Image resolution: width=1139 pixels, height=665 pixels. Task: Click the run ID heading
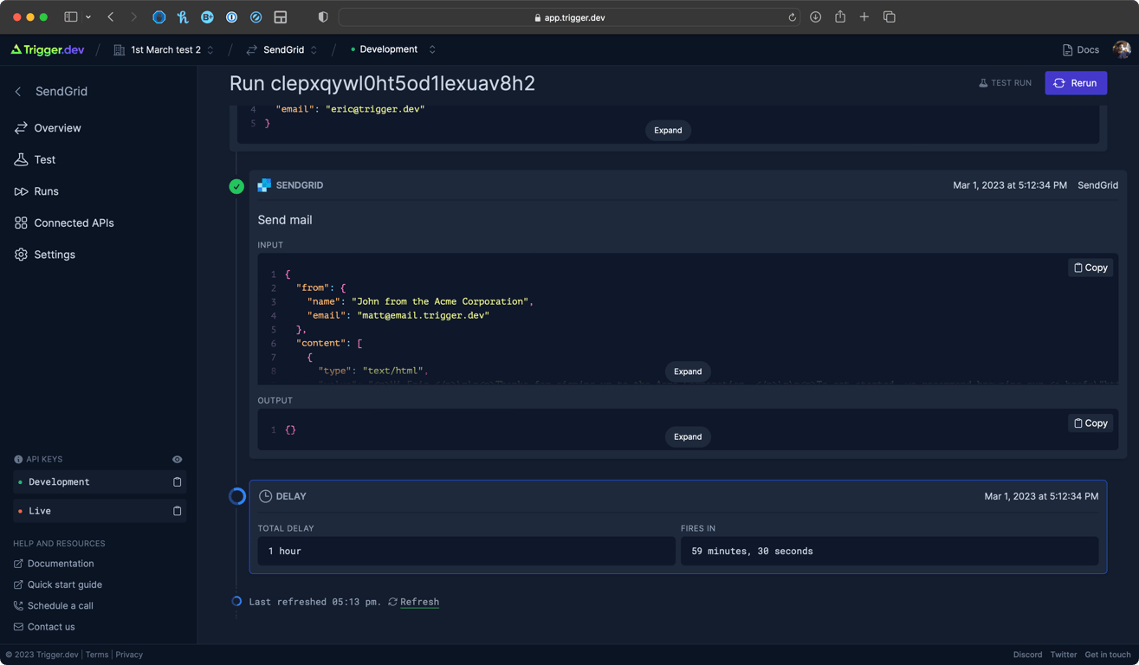(x=382, y=83)
